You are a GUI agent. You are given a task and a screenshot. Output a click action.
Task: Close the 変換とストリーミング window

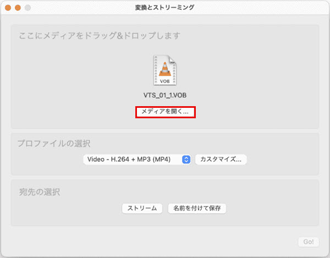tap(8, 8)
